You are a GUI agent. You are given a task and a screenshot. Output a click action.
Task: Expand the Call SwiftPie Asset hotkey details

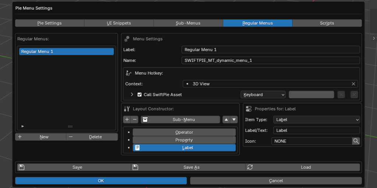(132, 94)
